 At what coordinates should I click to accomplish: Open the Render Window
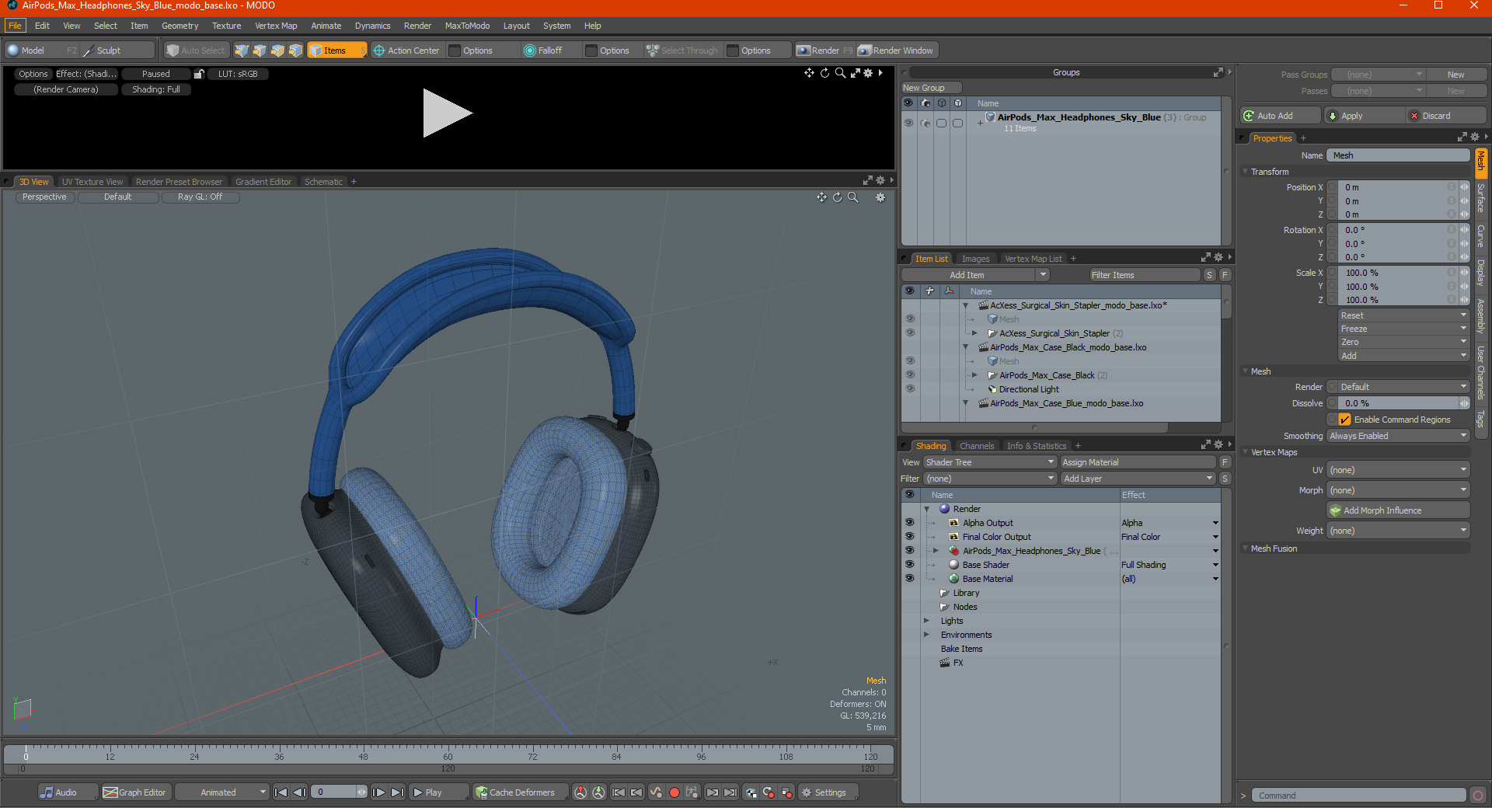896,50
